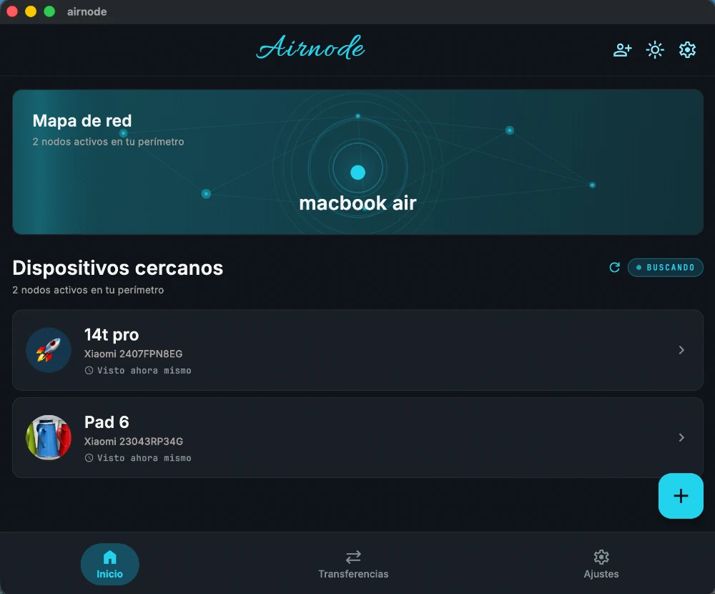Expand 14t pro device chevron
The image size is (715, 594).
(681, 350)
